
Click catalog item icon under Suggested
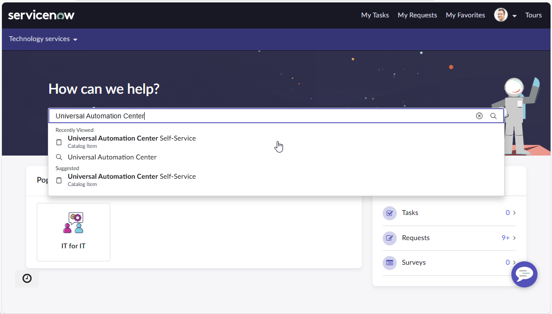[x=59, y=180]
